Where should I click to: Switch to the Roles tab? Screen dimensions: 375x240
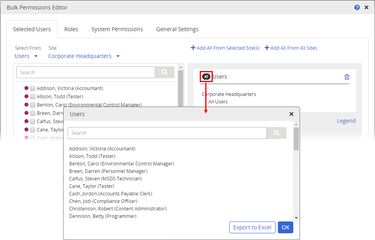click(x=71, y=29)
